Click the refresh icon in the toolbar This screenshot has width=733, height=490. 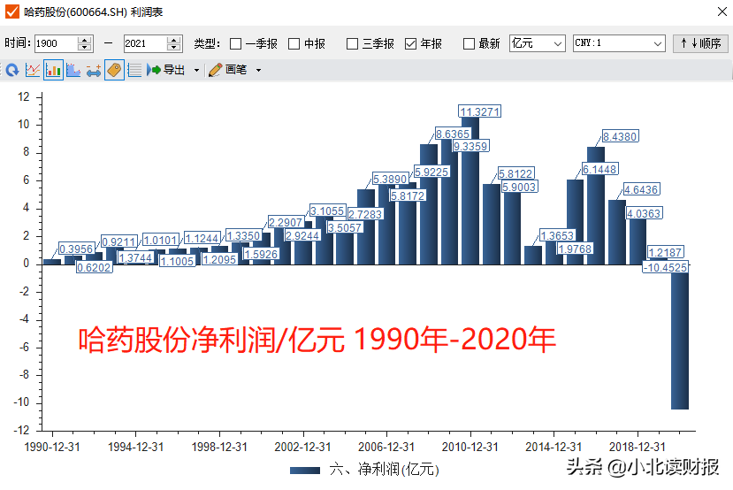(x=12, y=70)
